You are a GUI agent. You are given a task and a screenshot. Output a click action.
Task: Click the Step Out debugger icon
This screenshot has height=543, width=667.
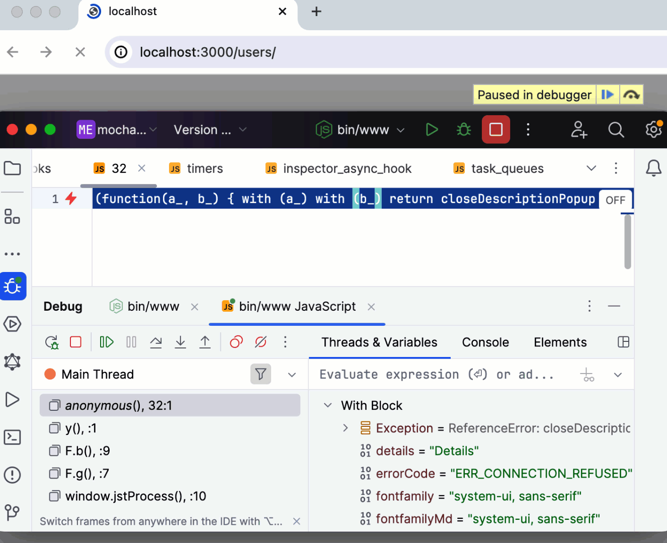(x=204, y=342)
